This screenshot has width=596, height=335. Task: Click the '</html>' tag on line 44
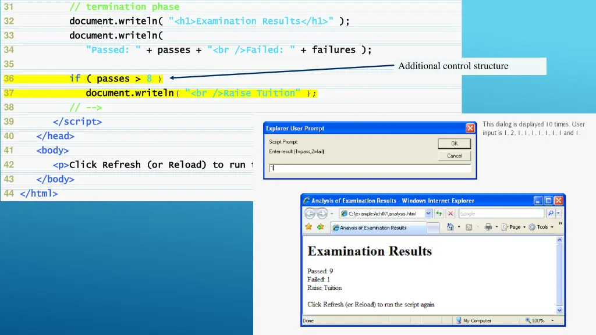(39, 194)
